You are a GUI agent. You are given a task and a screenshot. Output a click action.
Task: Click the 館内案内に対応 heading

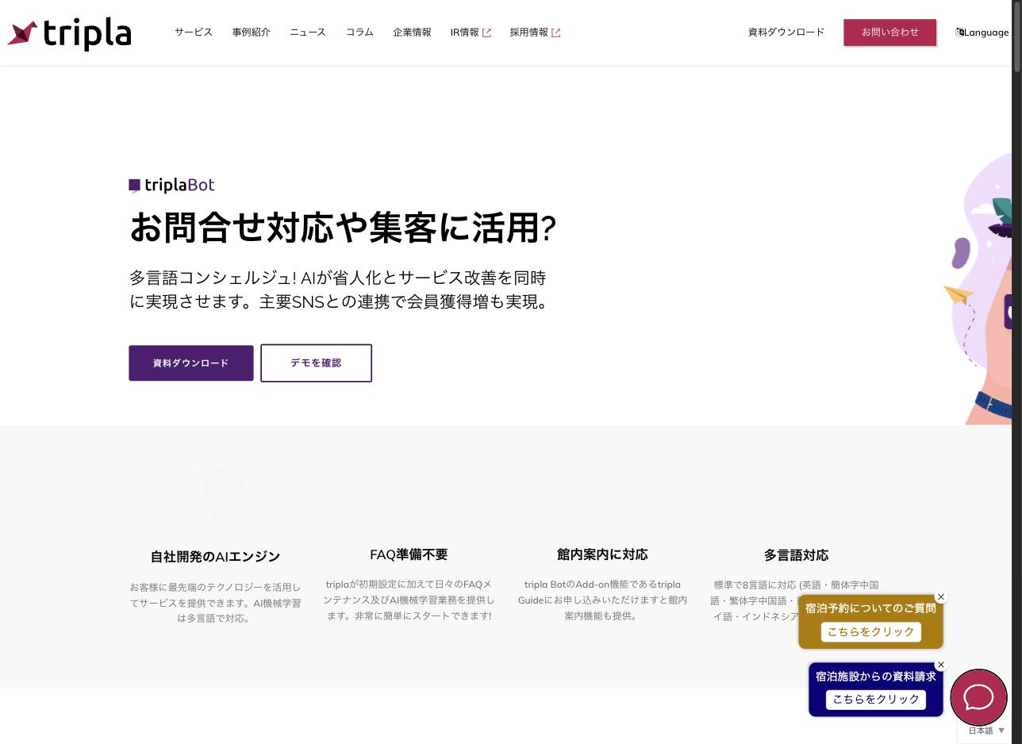point(602,554)
